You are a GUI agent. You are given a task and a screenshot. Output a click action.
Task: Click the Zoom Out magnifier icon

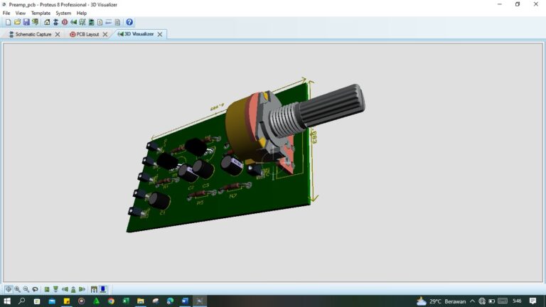[26, 289]
